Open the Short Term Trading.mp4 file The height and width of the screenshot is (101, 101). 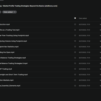(14, 74)
